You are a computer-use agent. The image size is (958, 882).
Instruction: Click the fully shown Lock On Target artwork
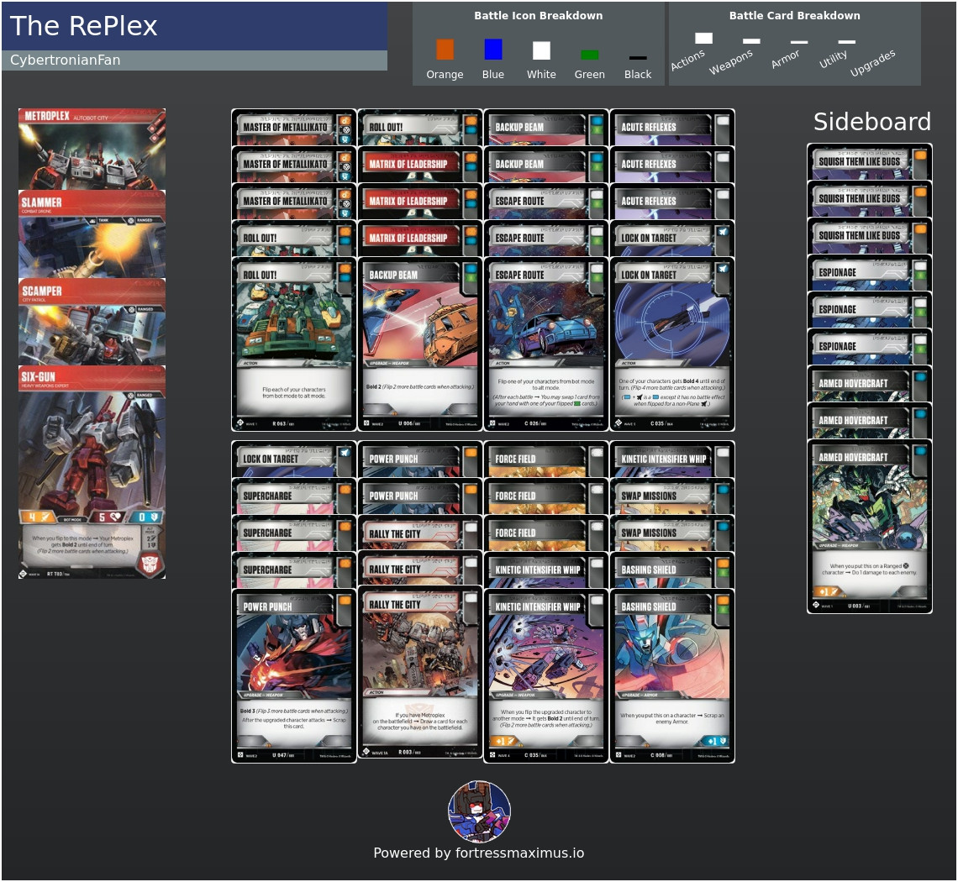[x=672, y=322]
